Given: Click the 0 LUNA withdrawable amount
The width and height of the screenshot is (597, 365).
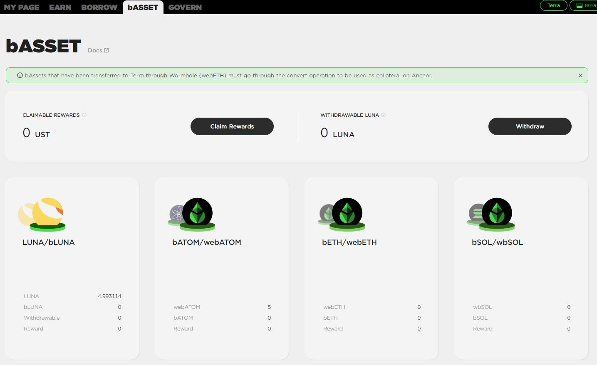Looking at the screenshot, I should (337, 133).
